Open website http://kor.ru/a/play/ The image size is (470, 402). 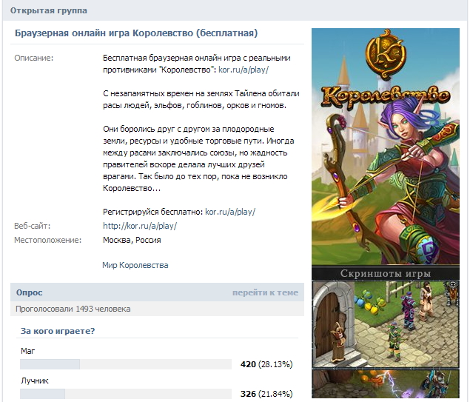coord(140,226)
